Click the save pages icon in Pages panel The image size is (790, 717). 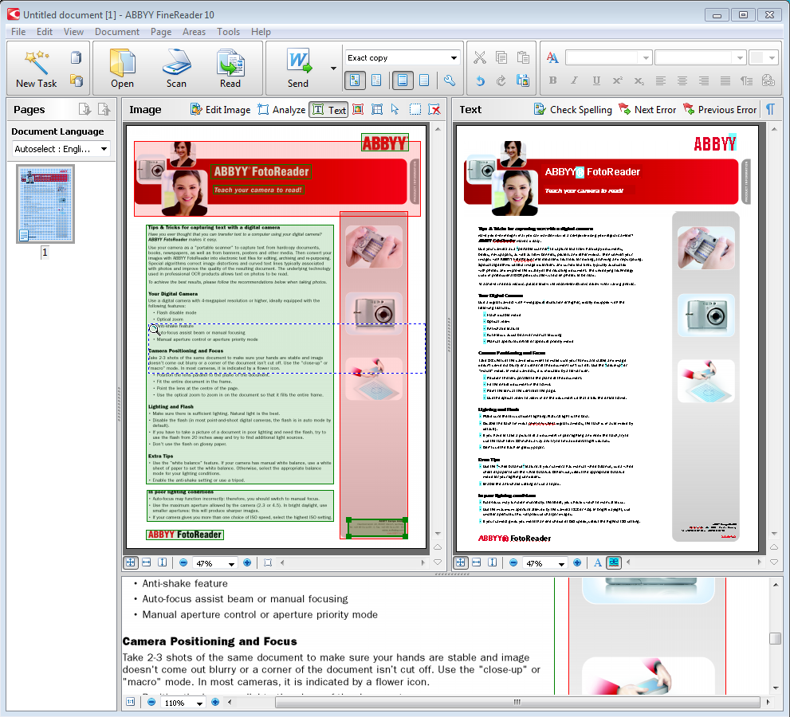(85, 109)
